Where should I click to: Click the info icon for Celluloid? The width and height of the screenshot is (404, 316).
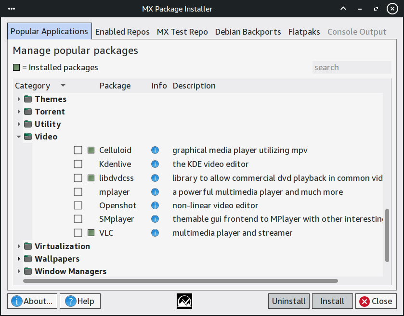[x=155, y=150]
